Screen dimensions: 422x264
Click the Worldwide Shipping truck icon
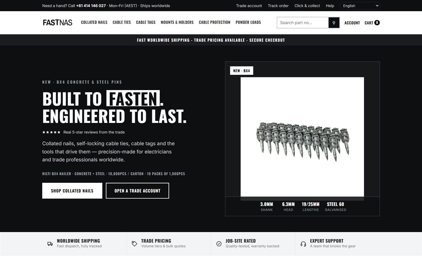click(x=50, y=244)
